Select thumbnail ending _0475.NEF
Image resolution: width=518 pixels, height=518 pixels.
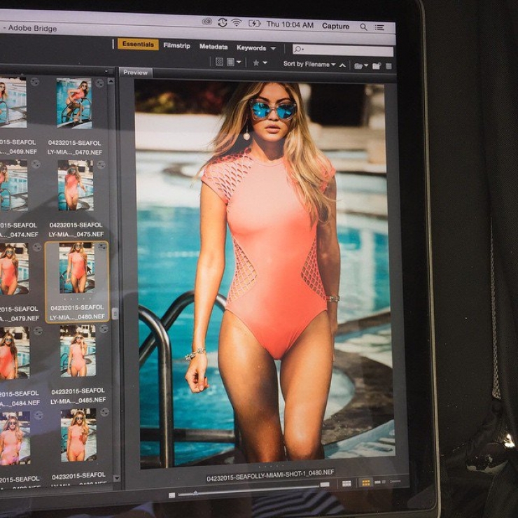pyautogui.click(x=76, y=185)
